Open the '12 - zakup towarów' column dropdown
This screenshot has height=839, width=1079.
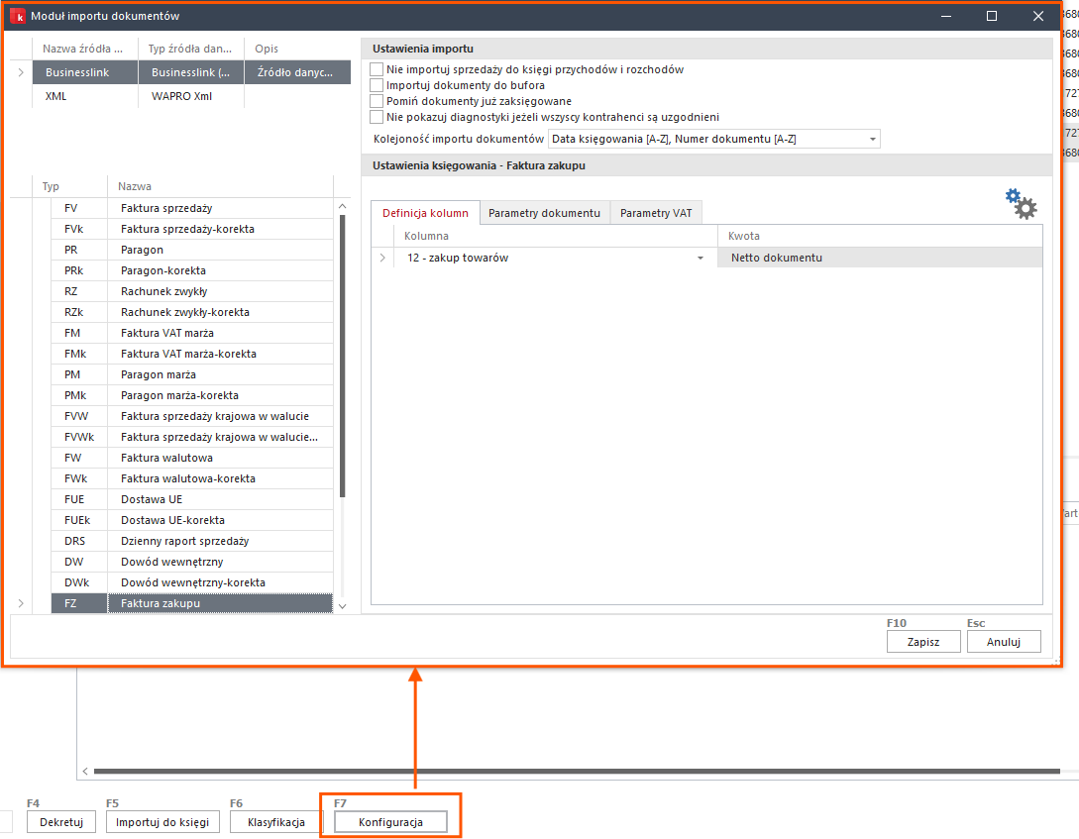(x=701, y=259)
